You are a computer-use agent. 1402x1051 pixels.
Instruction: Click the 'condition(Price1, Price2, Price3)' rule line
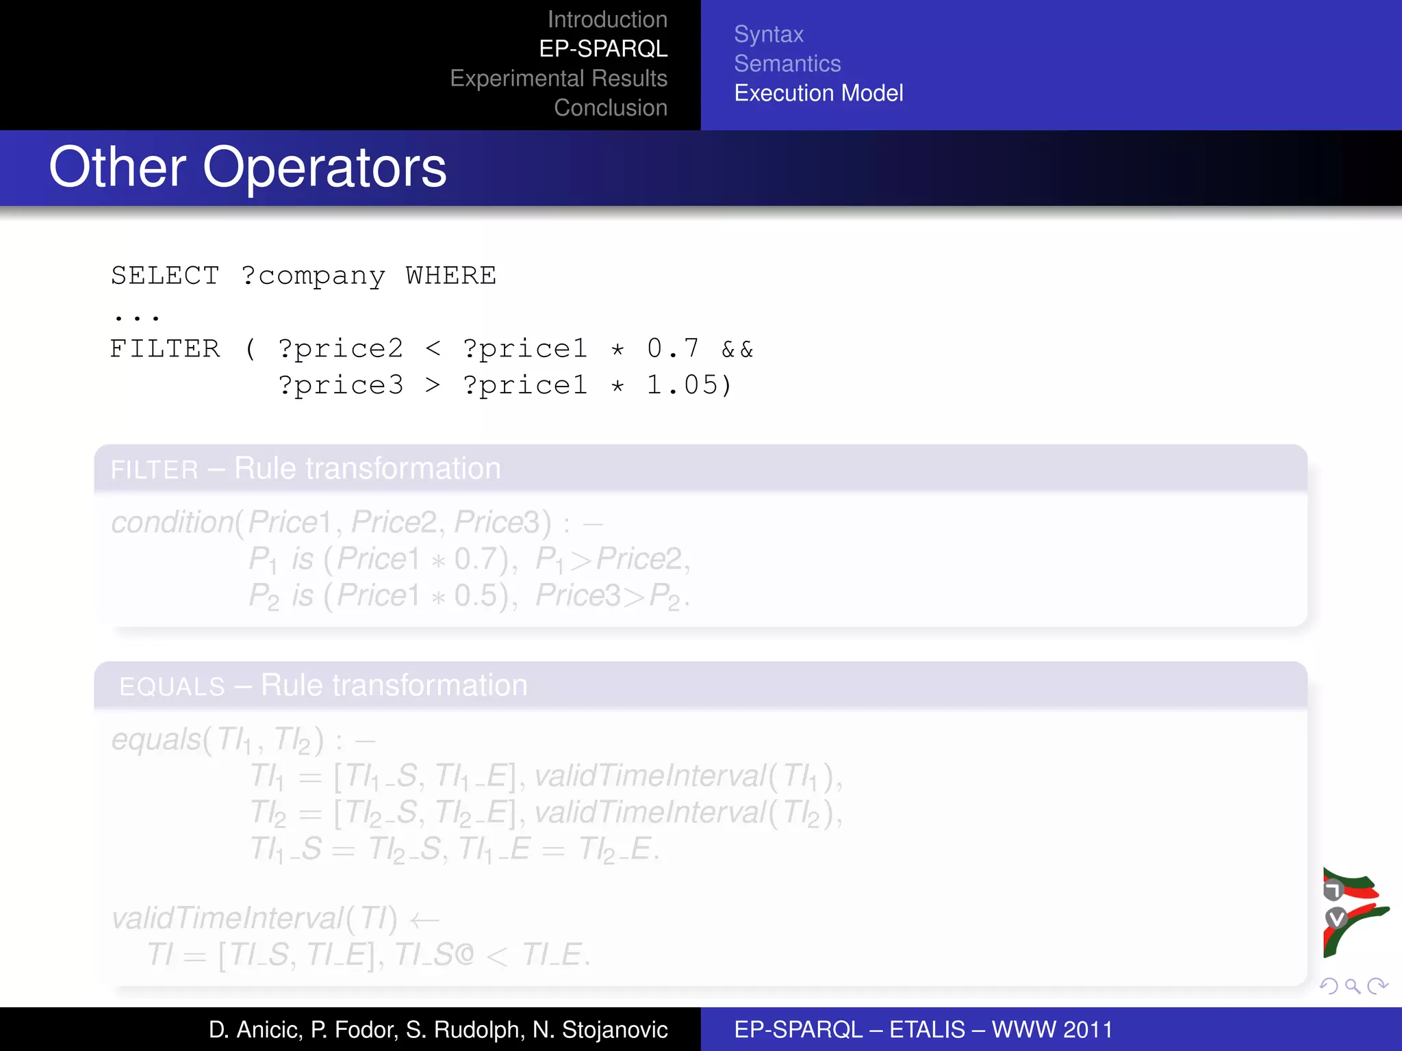[357, 523]
